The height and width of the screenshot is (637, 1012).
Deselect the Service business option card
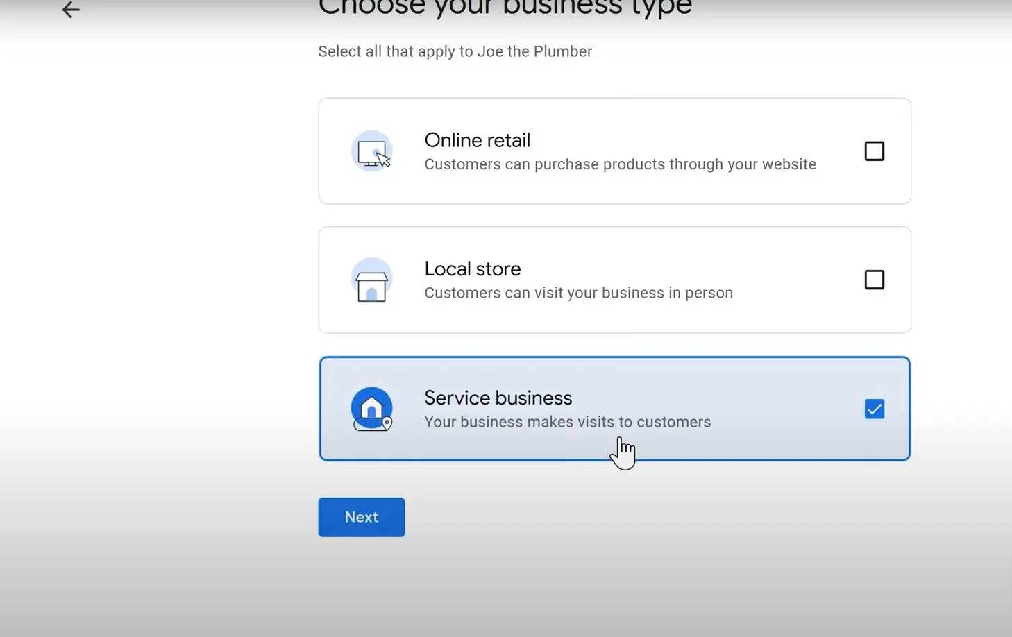pyautogui.click(x=614, y=409)
